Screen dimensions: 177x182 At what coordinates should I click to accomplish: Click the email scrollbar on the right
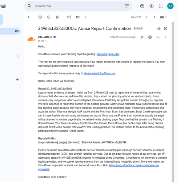click(x=173, y=102)
